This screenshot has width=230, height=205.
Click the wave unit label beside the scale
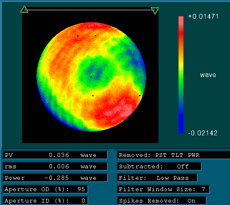tap(208, 75)
